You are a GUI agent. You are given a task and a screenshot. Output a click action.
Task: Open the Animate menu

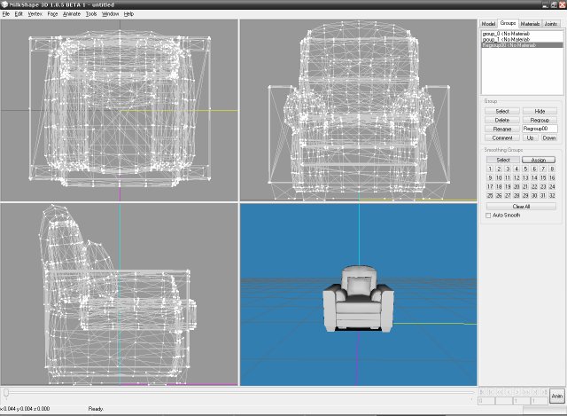tap(72, 14)
